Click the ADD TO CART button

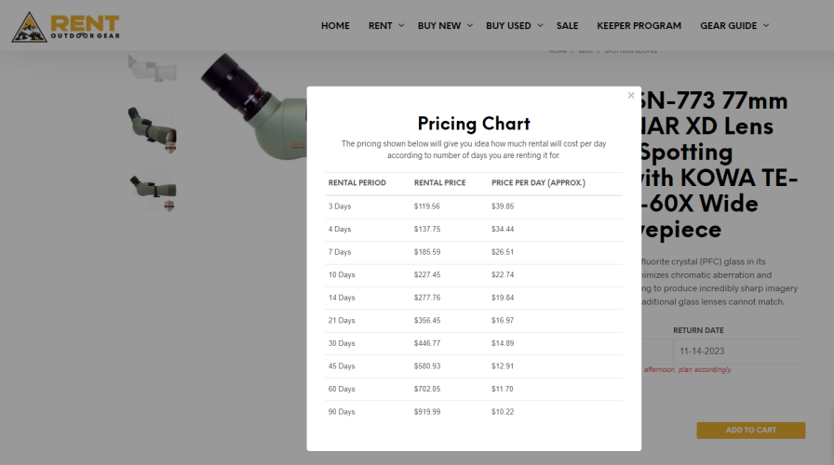pos(750,430)
